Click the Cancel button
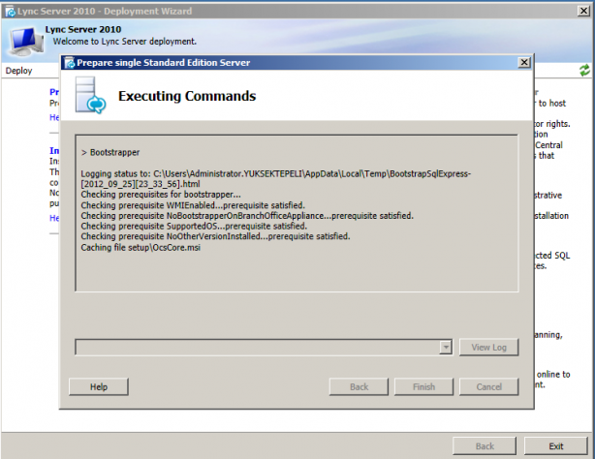The width and height of the screenshot is (595, 459). point(488,387)
